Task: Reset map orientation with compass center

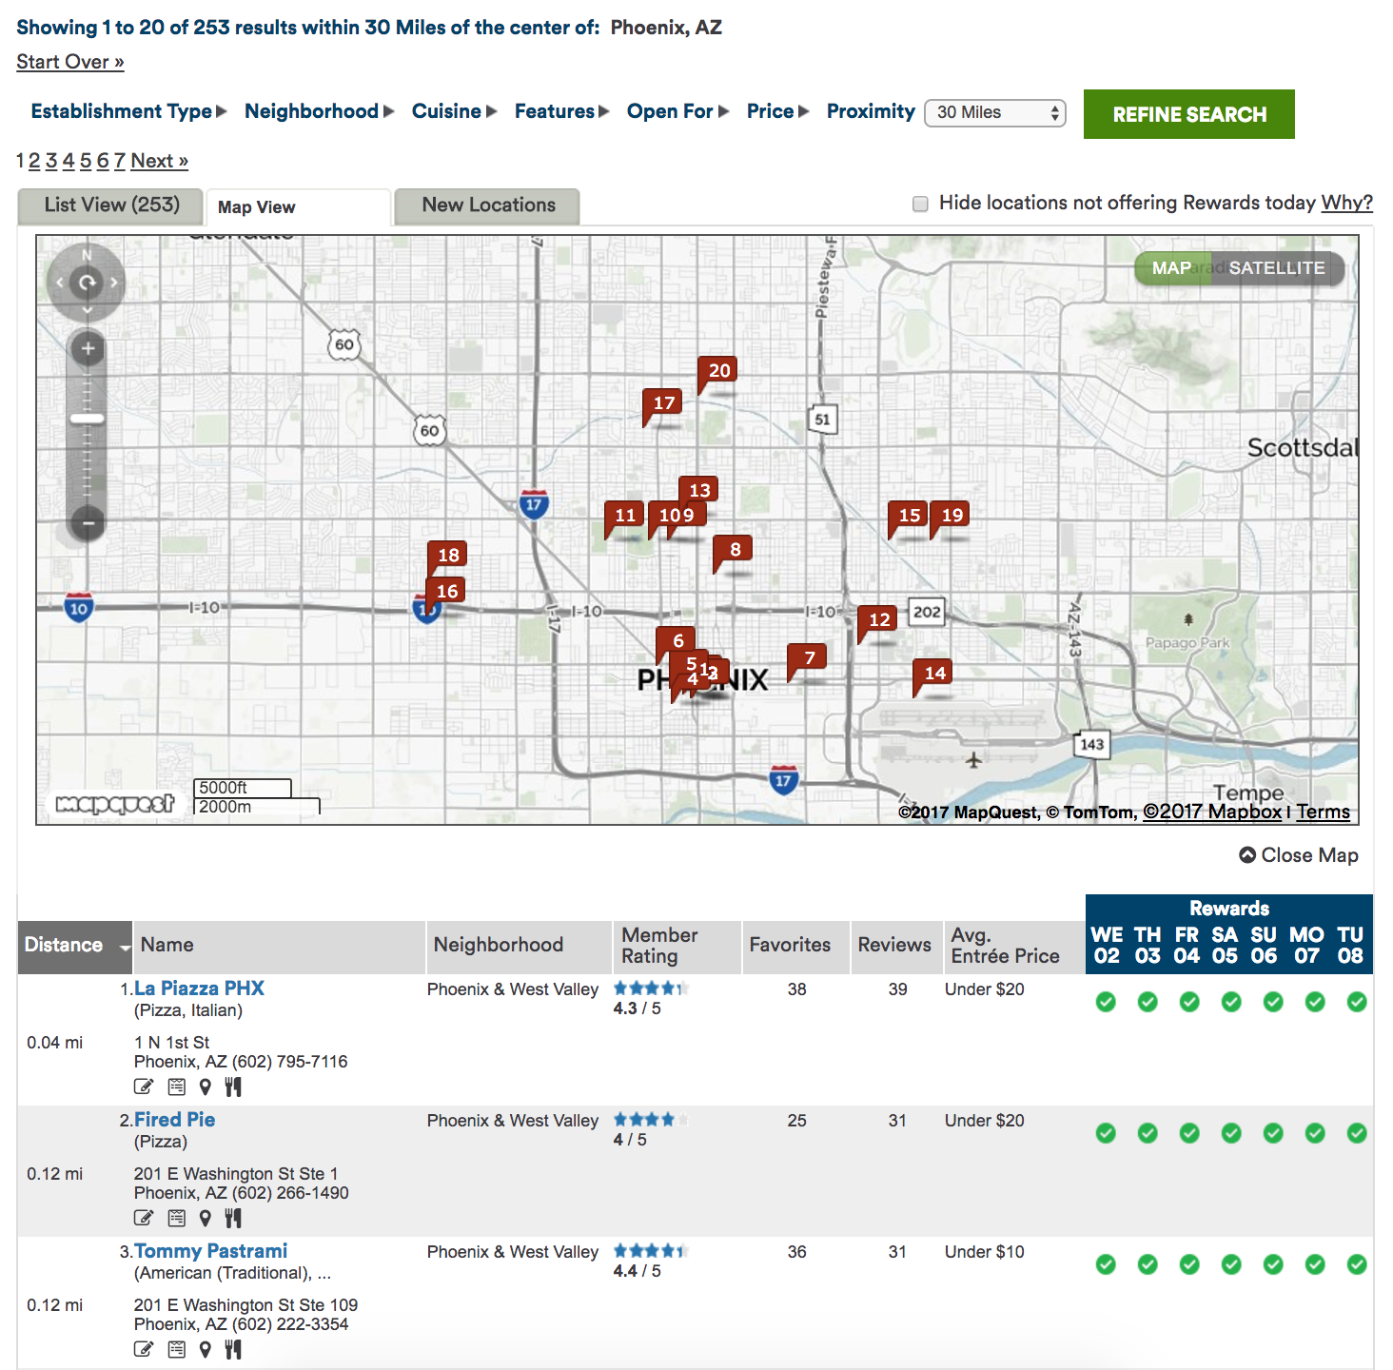Action: (x=87, y=282)
